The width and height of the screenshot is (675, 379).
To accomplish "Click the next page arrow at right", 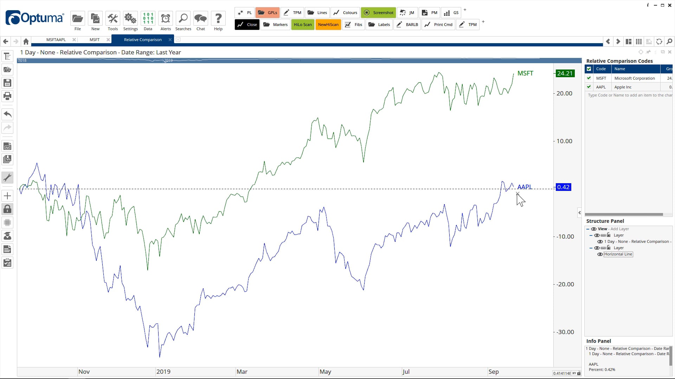I will 618,41.
